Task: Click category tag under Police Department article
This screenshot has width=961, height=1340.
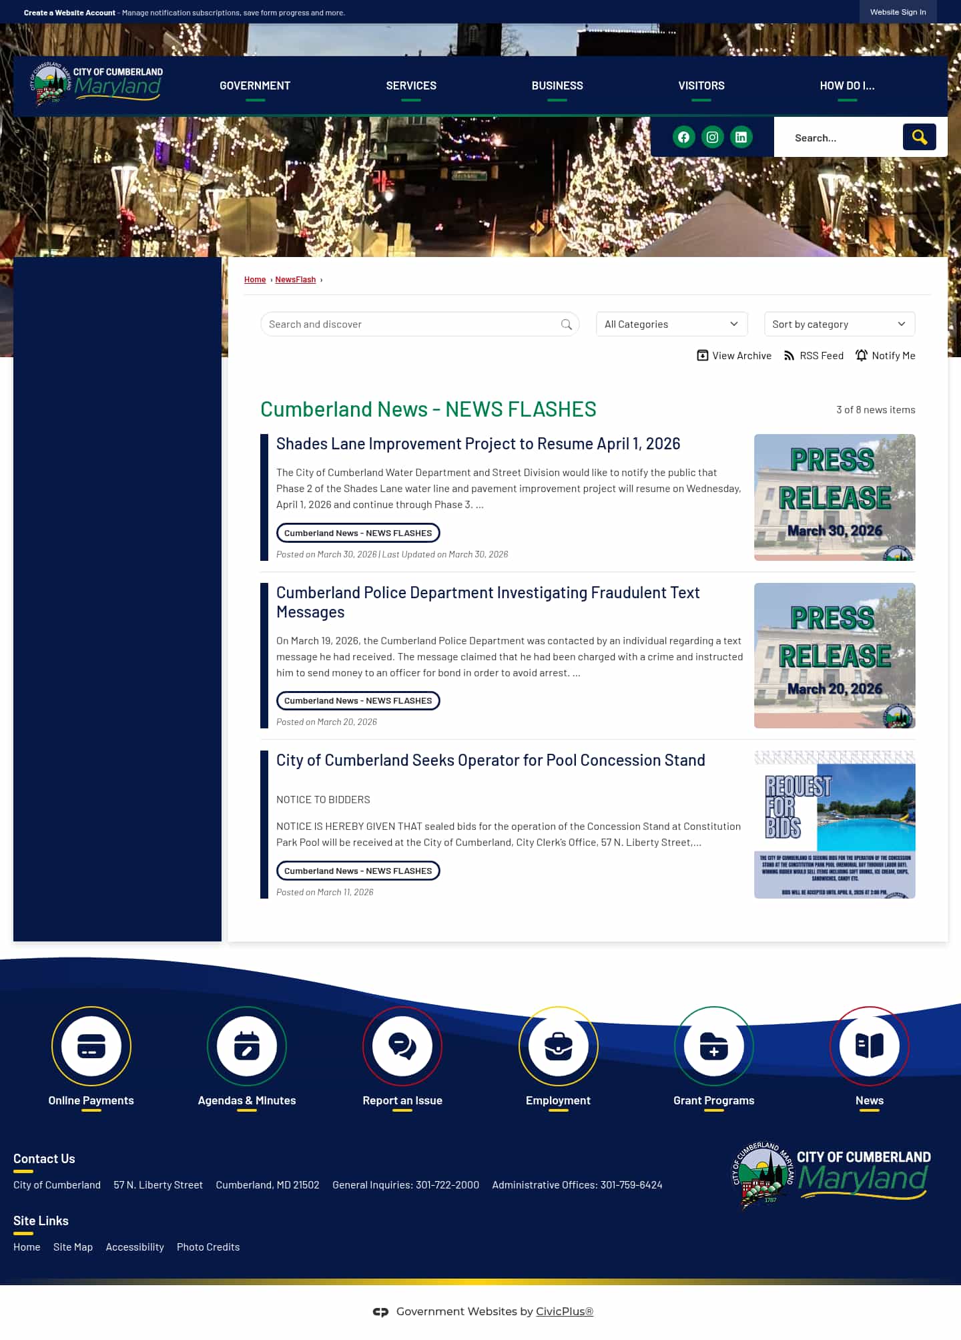Action: 358,700
